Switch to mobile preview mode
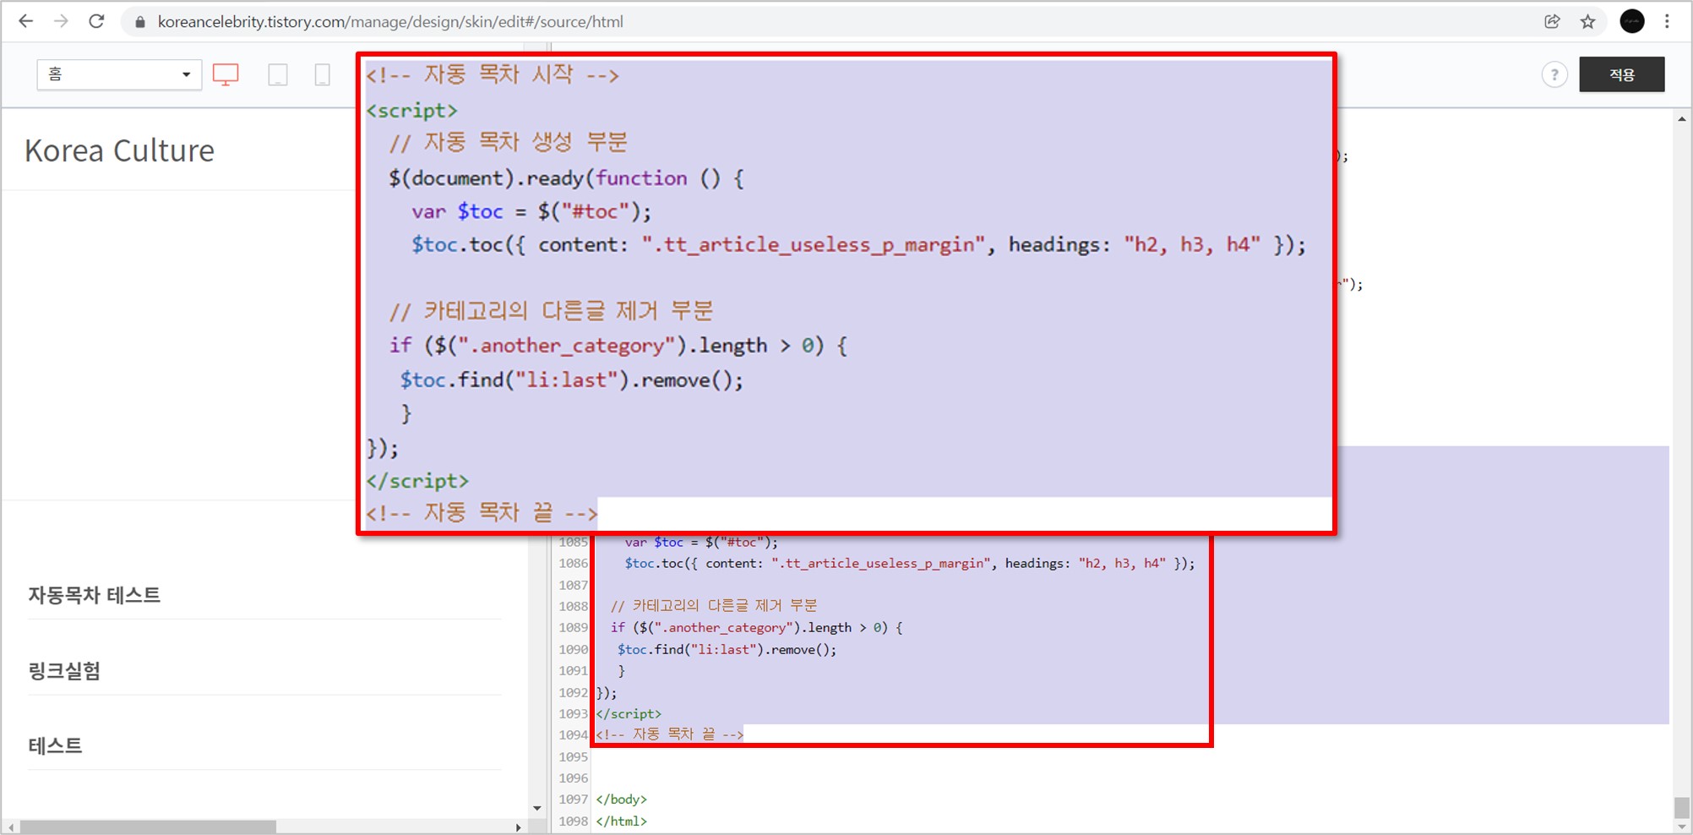The image size is (1693, 835). [x=322, y=74]
